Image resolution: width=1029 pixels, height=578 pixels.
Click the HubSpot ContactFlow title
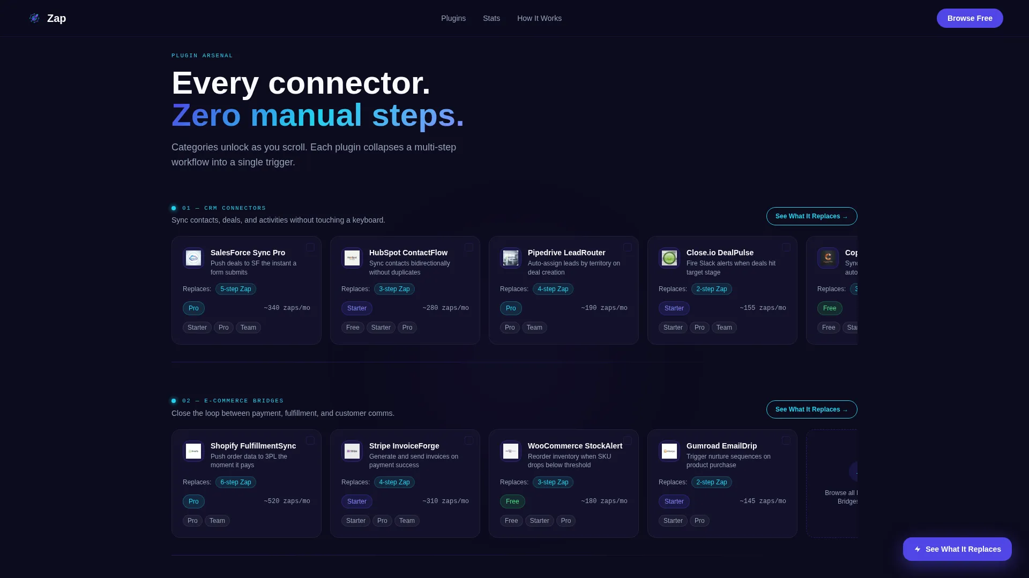(408, 253)
